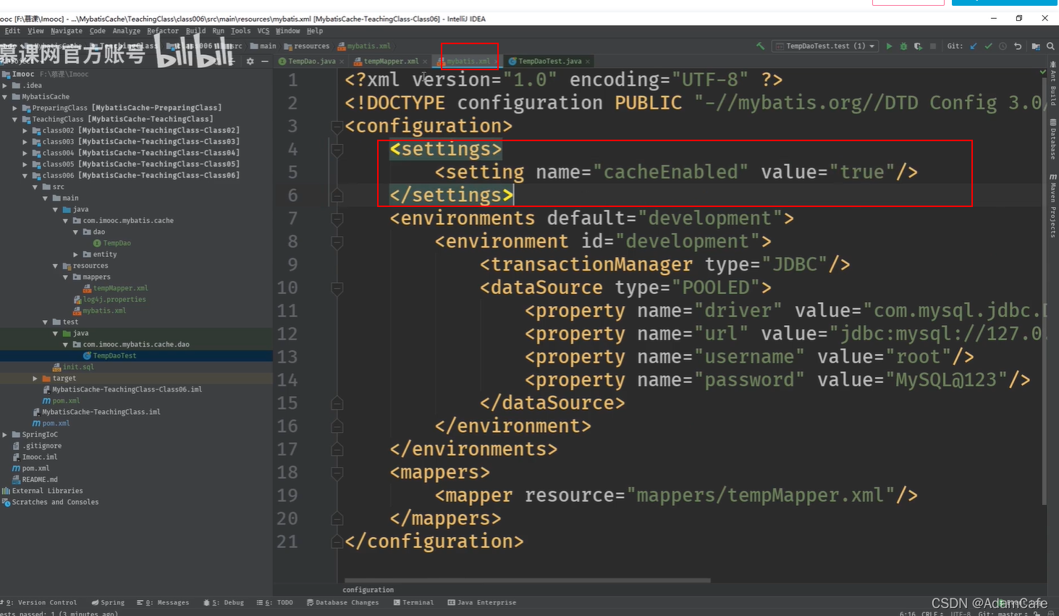
Task: Expand the target folder node
Action: point(35,378)
